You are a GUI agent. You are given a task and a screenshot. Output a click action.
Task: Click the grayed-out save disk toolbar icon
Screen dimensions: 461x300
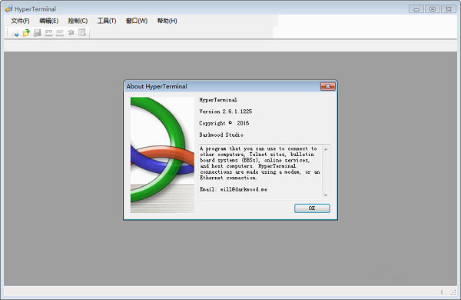[x=37, y=32]
